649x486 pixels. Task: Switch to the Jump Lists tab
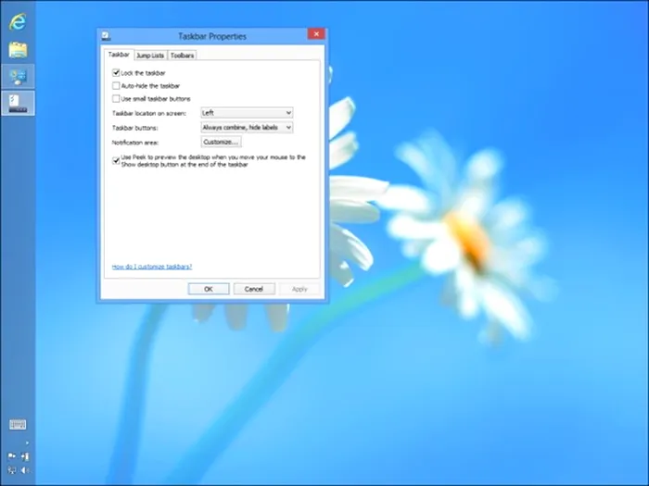(150, 56)
